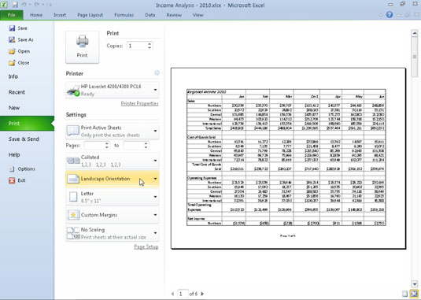421x300 pixels.
Task: Click the Microsoft Excel Help question mark icon
Action: click(x=390, y=15)
